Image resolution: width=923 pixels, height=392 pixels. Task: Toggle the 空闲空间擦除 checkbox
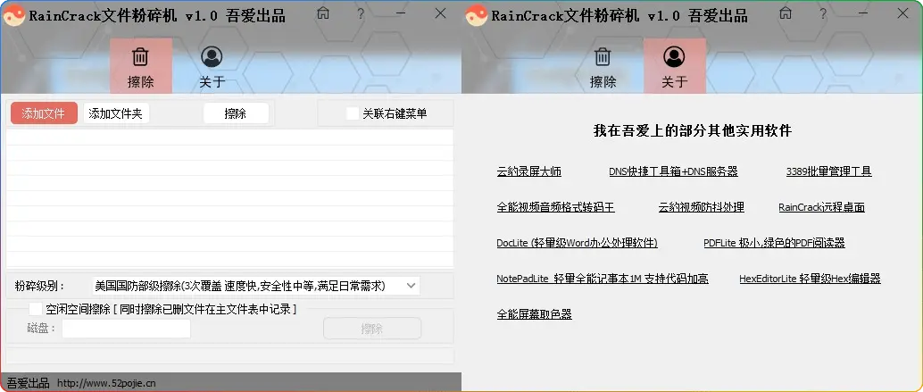36,309
